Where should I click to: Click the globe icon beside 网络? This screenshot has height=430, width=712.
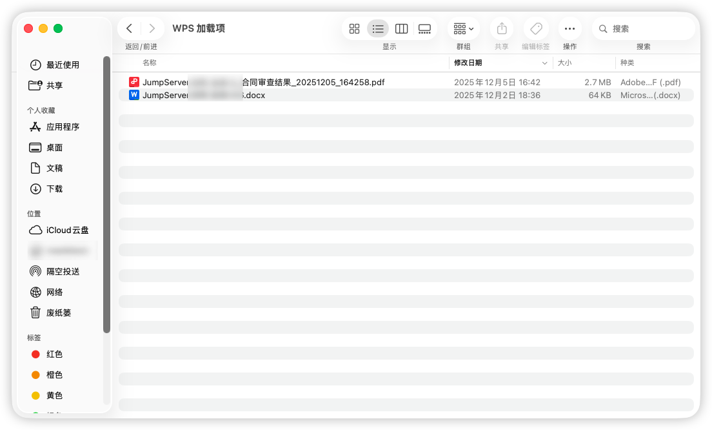point(35,292)
